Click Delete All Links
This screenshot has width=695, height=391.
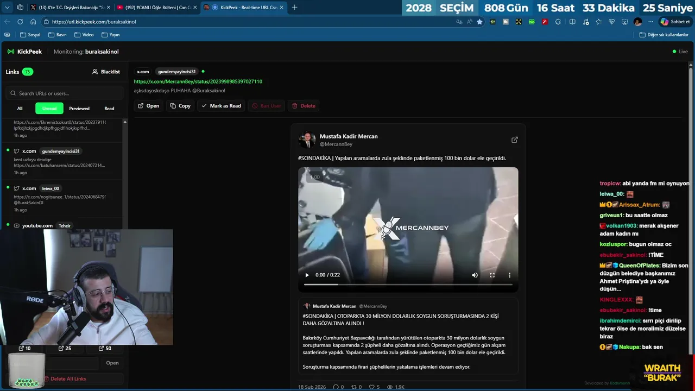pos(65,379)
